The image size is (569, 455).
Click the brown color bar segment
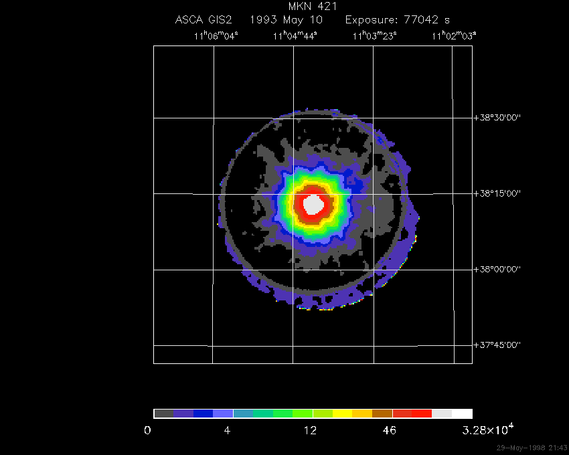pos(382,414)
